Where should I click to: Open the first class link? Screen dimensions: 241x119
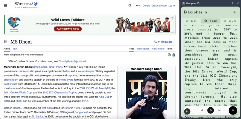coord(47,108)
